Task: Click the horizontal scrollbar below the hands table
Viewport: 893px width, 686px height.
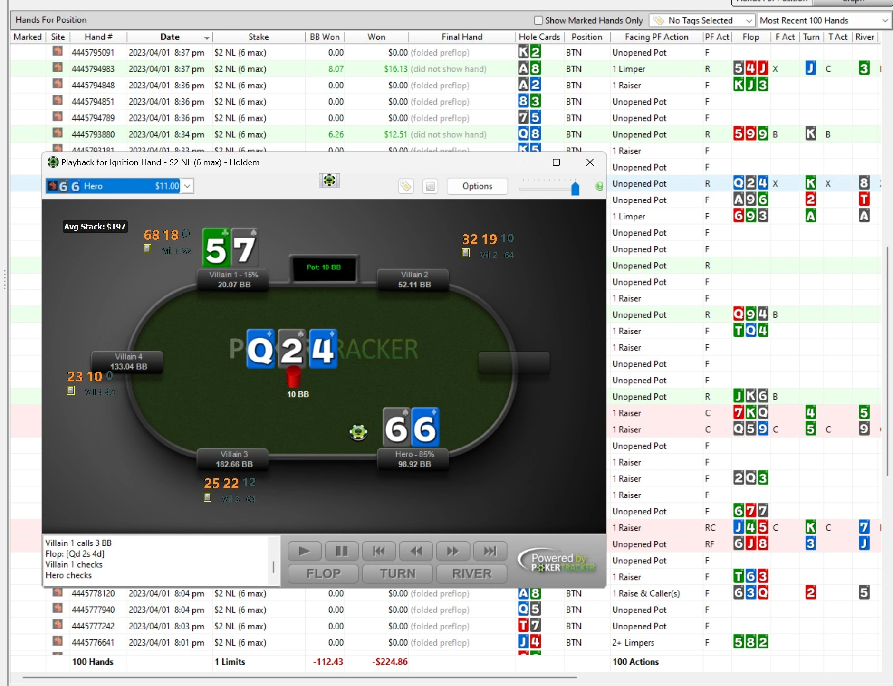Action: (299, 677)
